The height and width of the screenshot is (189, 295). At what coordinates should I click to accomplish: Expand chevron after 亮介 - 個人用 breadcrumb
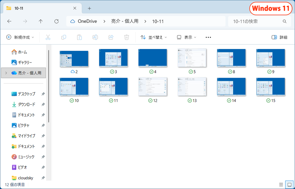(145, 21)
